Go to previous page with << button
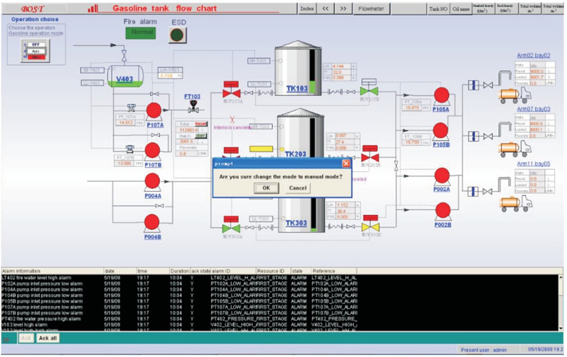Screen dimensions: 567x357 point(325,8)
